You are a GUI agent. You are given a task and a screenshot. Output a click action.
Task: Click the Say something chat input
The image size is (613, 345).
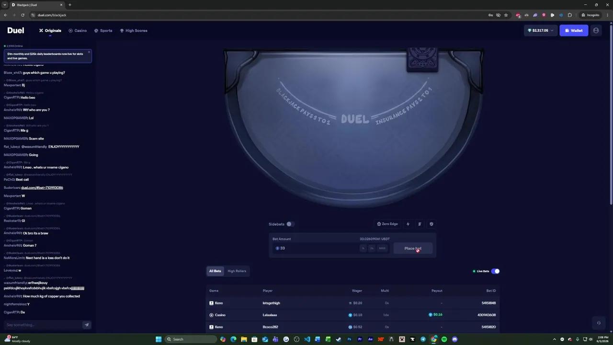coord(42,325)
